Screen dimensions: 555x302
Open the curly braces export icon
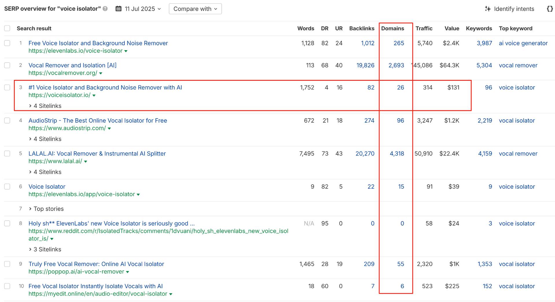(x=550, y=9)
